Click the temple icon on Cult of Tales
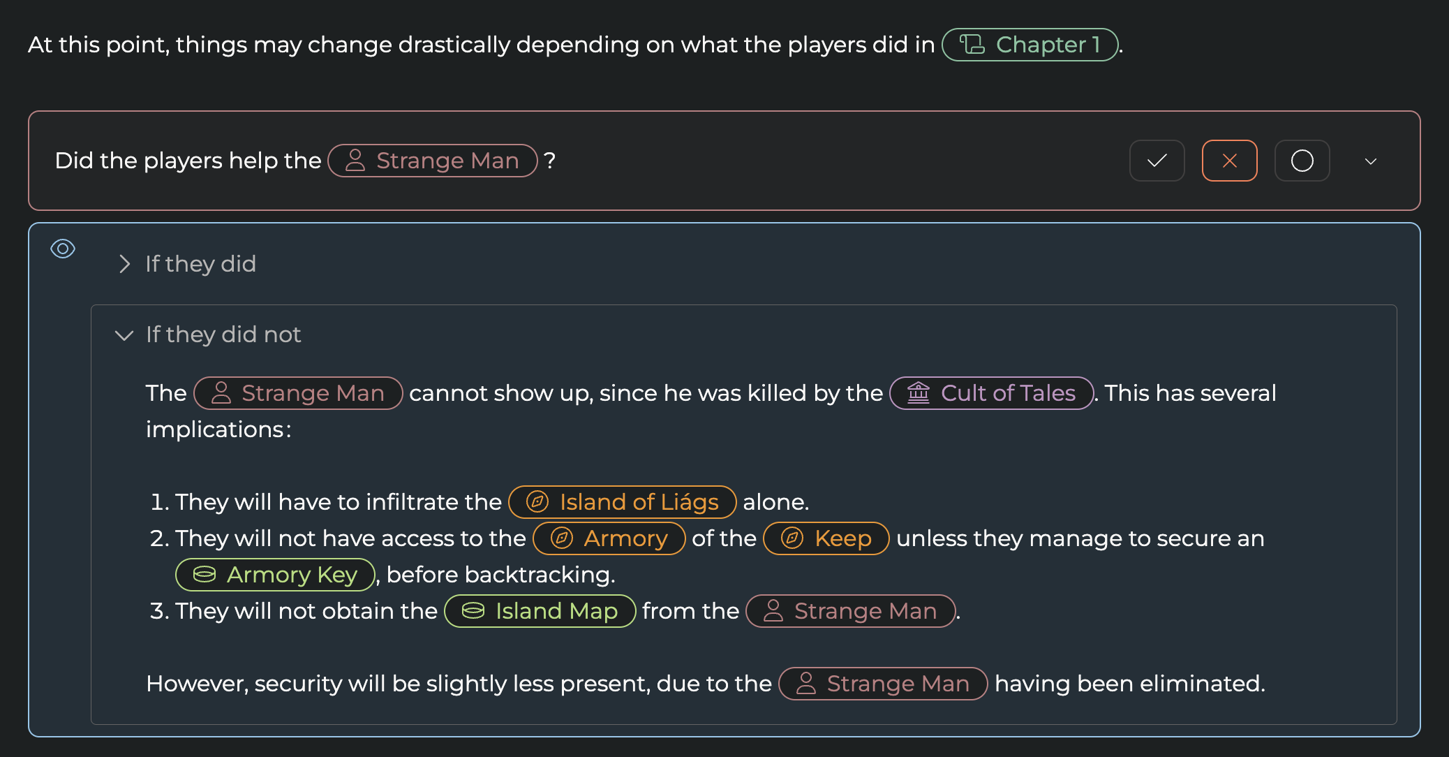Image resolution: width=1449 pixels, height=757 pixels. [x=919, y=393]
